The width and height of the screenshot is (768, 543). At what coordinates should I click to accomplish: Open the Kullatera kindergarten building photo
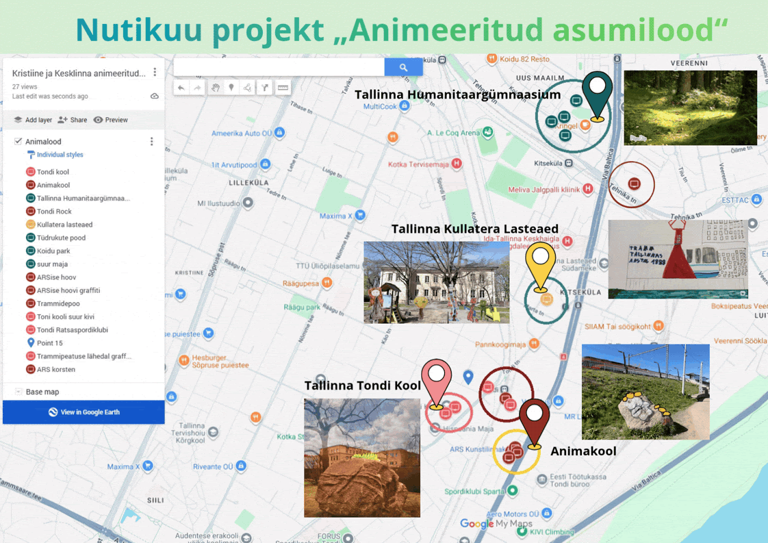point(437,282)
